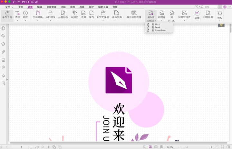Click the From Scanner (从扫描仪) icon
The width and height of the screenshot is (232, 149).
pos(50,15)
